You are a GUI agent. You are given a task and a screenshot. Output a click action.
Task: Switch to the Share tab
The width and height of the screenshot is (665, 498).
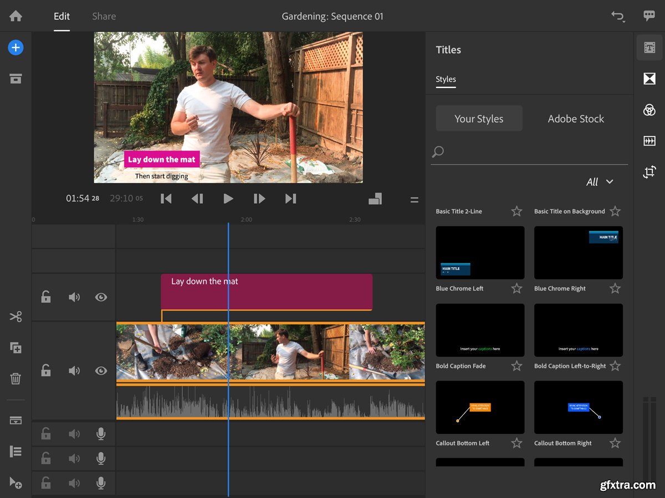pos(104,16)
